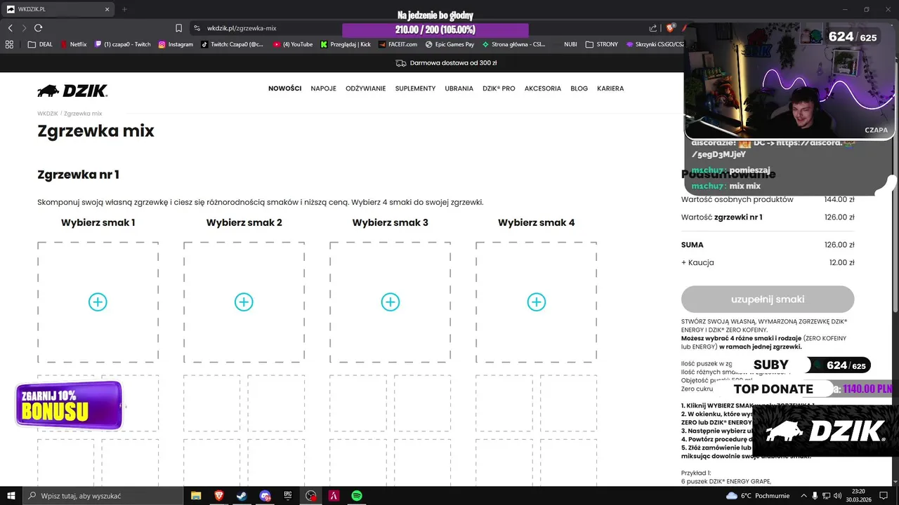
Task: Click the delivery truck icon in top banner
Action: [x=401, y=62]
